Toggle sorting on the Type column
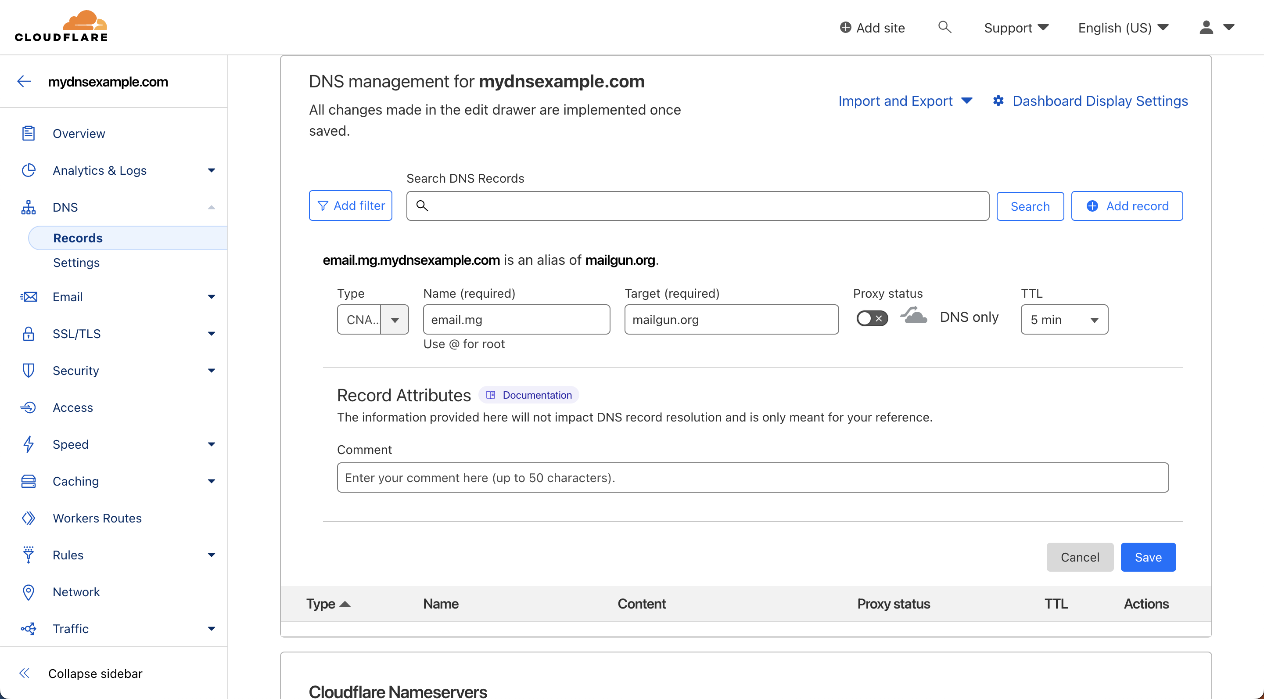Viewport: 1264px width, 699px height. [x=328, y=603]
